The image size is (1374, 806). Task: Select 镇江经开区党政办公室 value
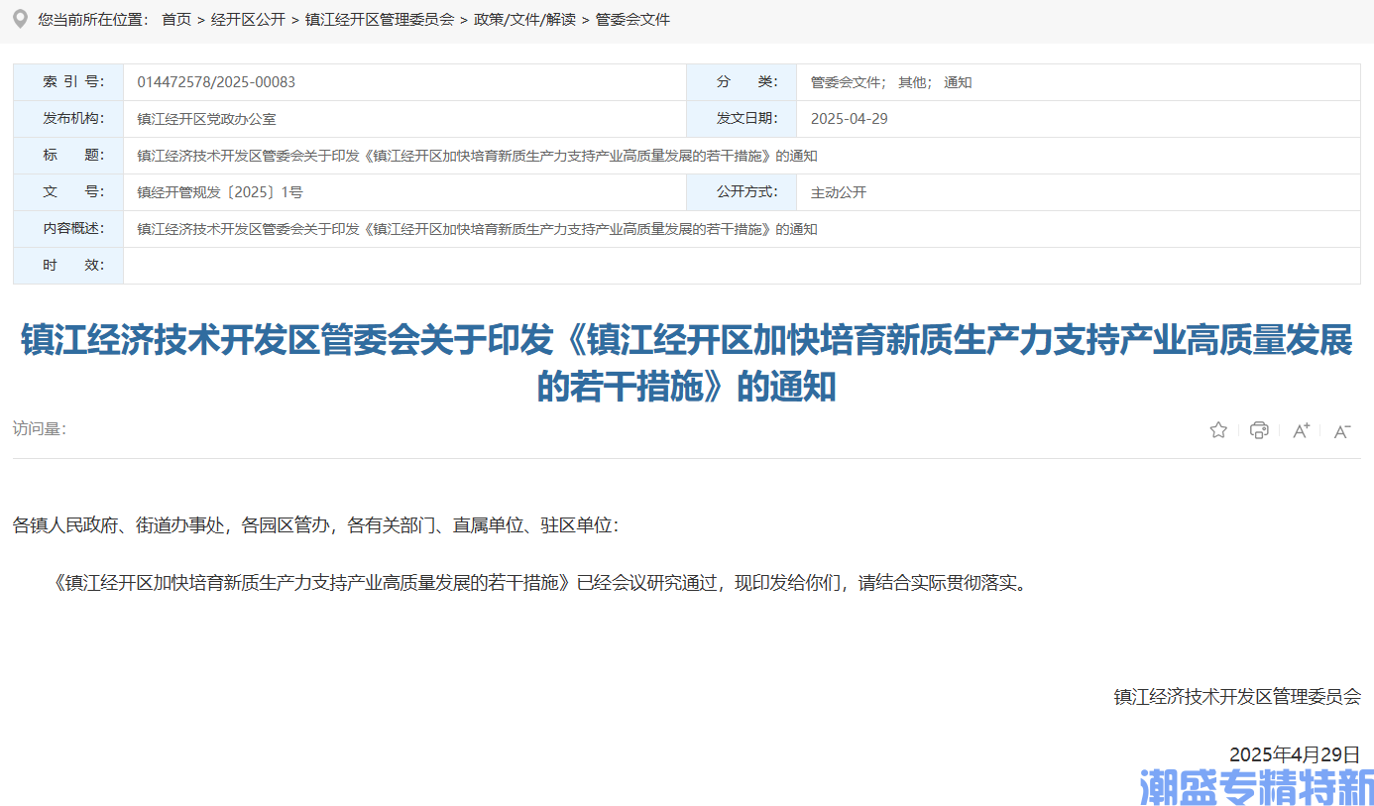206,119
